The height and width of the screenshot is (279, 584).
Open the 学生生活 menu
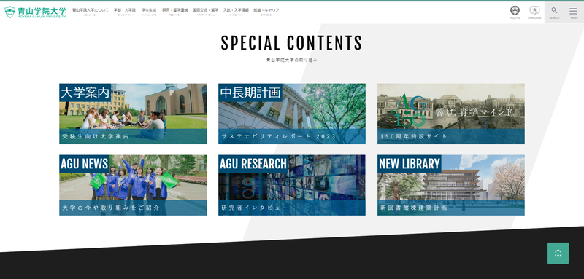point(149,12)
